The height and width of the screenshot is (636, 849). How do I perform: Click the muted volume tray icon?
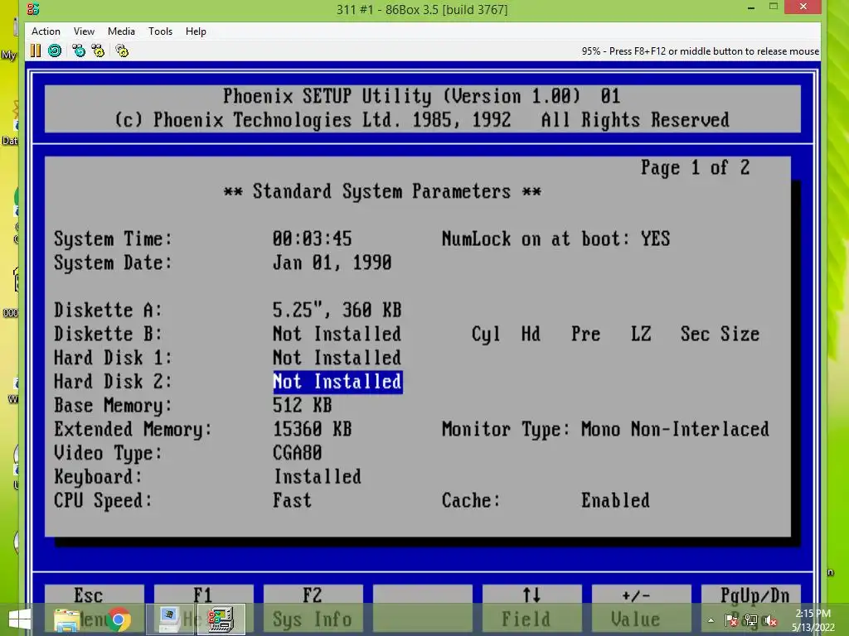770,621
